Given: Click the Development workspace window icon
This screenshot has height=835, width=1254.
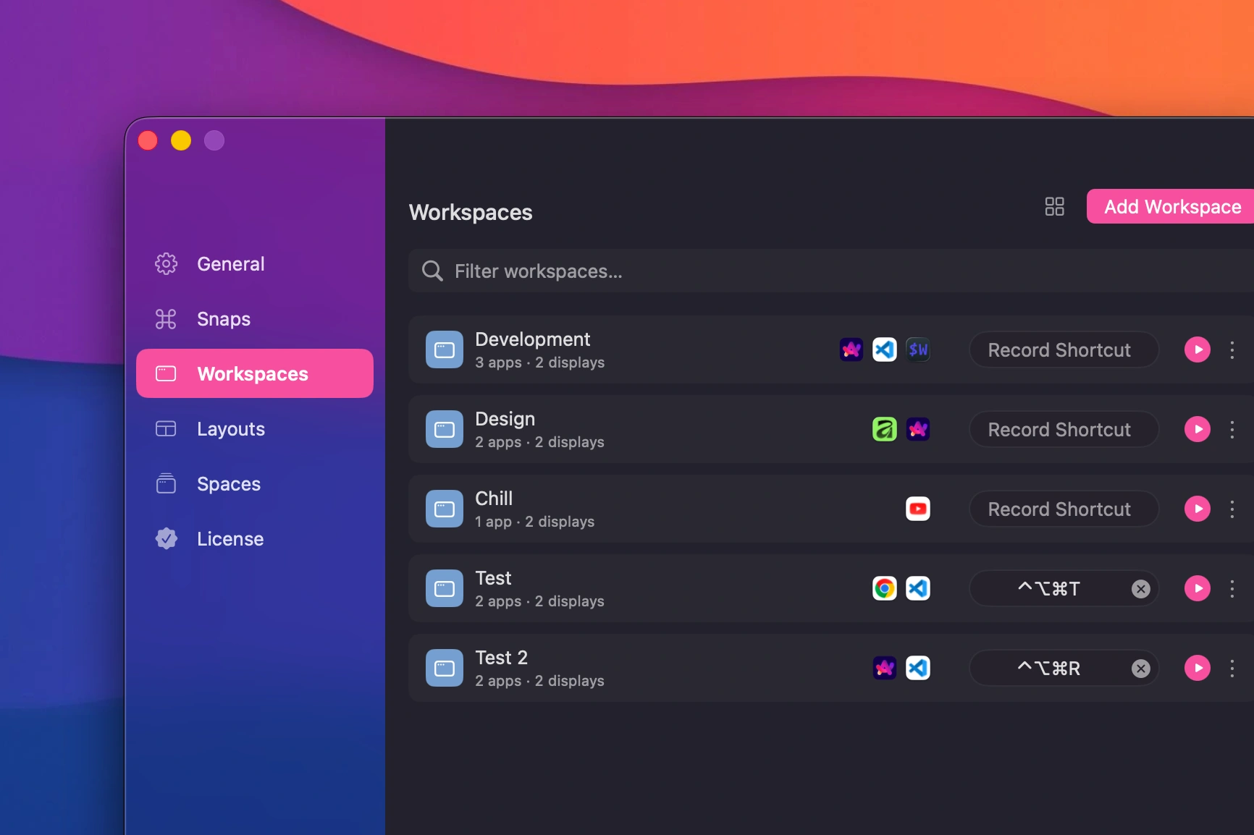Looking at the screenshot, I should tap(445, 350).
